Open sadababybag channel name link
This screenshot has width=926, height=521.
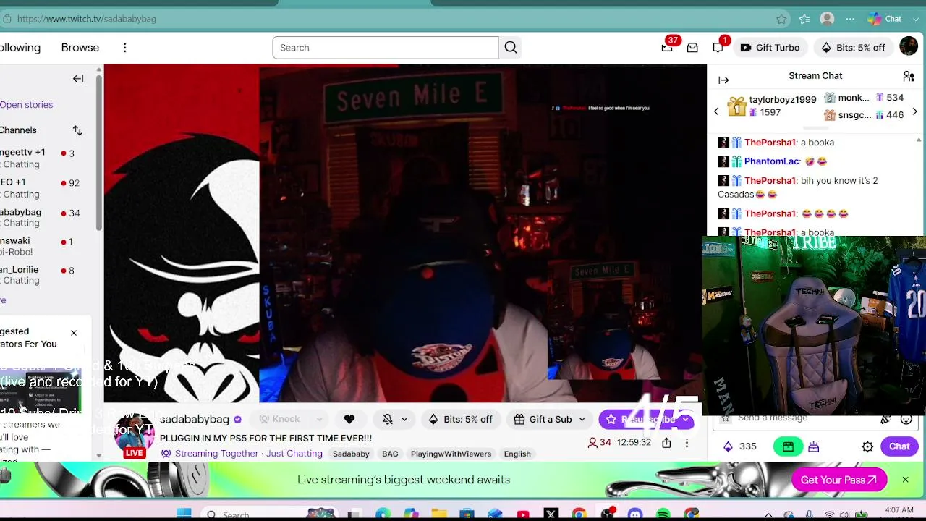click(195, 419)
